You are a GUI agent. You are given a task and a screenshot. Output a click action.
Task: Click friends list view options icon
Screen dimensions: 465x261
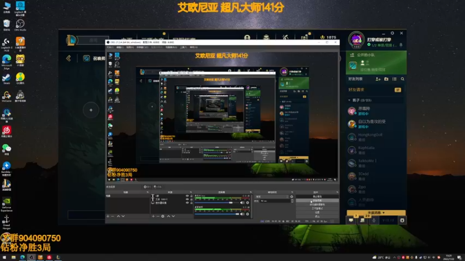pyautogui.click(x=395, y=79)
